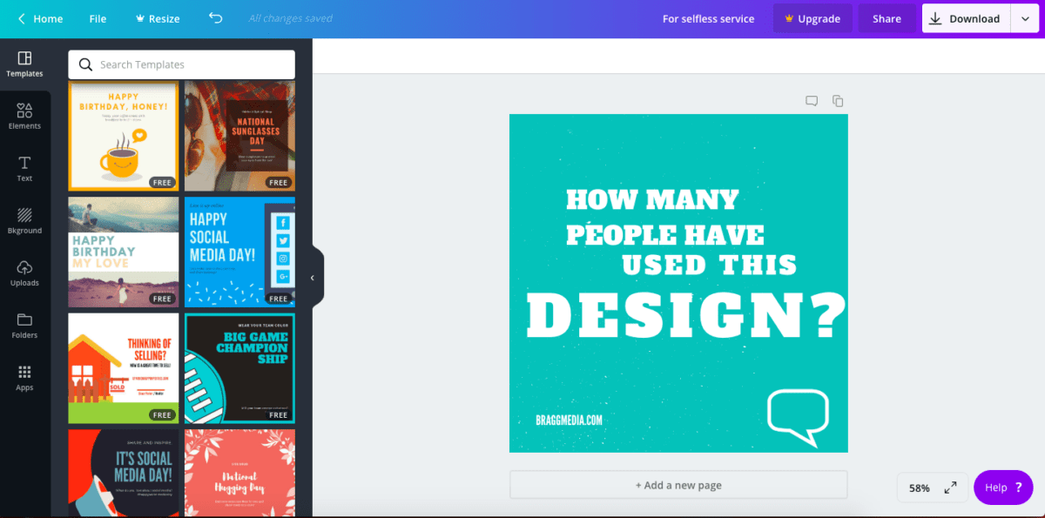
Task: Open the Elements panel in sidebar
Action: 24,117
